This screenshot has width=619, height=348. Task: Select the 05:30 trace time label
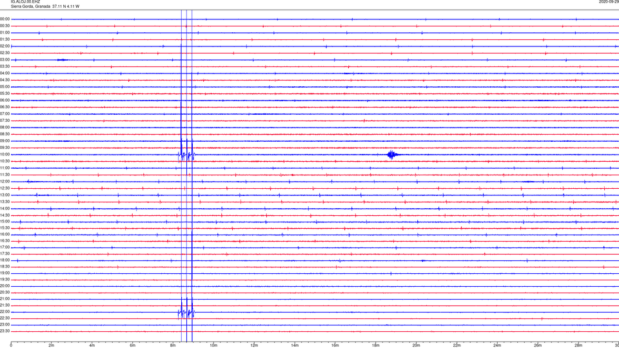click(x=5, y=93)
